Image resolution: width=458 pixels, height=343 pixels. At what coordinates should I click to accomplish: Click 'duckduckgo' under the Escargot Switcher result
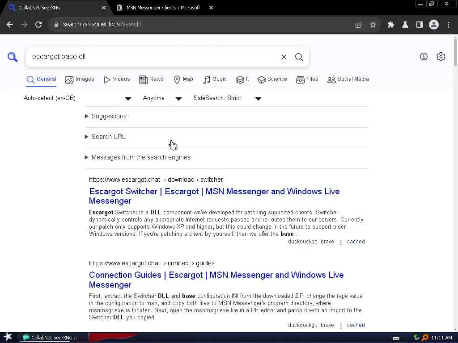303,242
